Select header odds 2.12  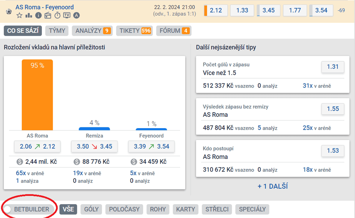tap(216, 11)
